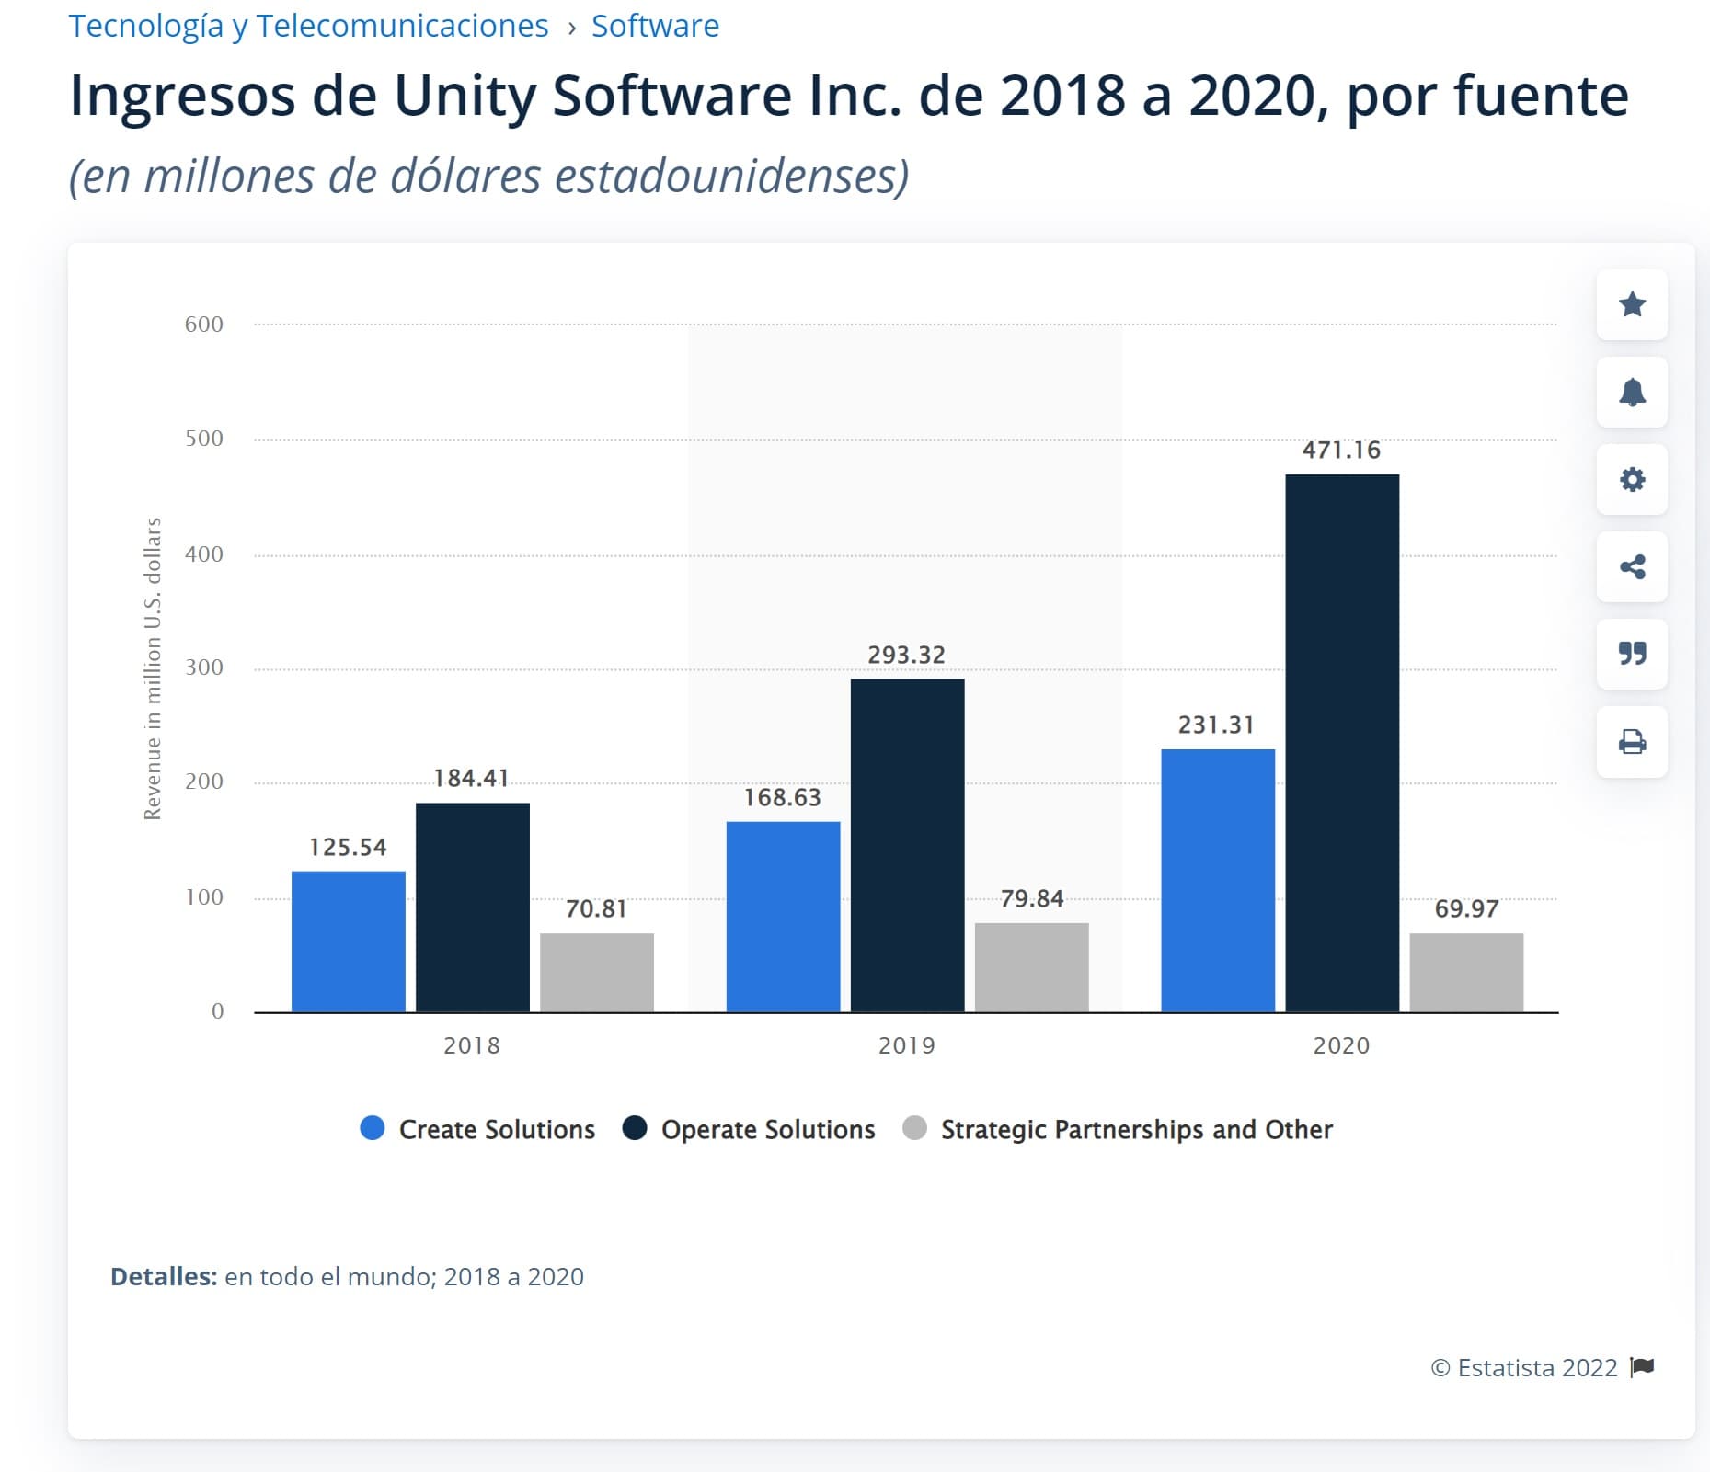This screenshot has height=1472, width=1710.
Task: Click the bell notification icon
Action: 1632,393
